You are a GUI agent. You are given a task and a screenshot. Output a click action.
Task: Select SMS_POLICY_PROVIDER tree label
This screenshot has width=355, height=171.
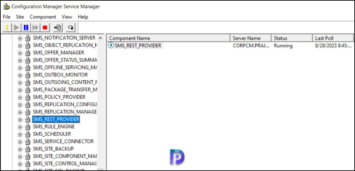click(x=59, y=97)
